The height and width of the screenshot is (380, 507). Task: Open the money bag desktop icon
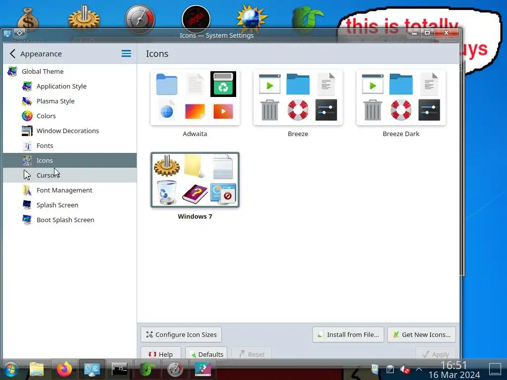[28, 19]
